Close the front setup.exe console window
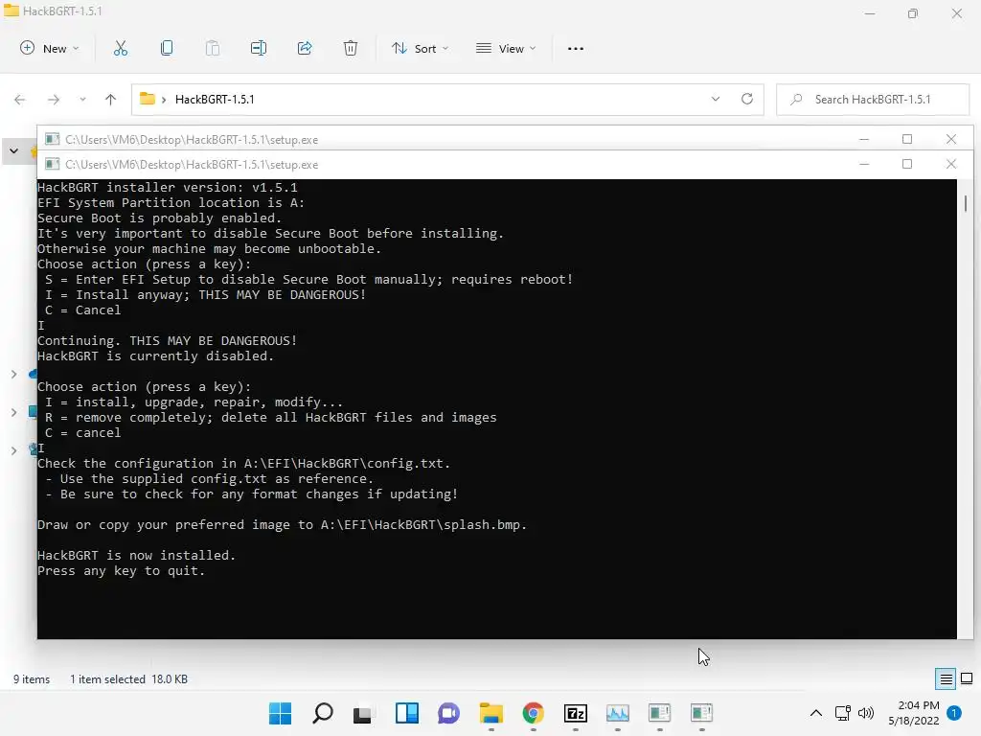 951,164
